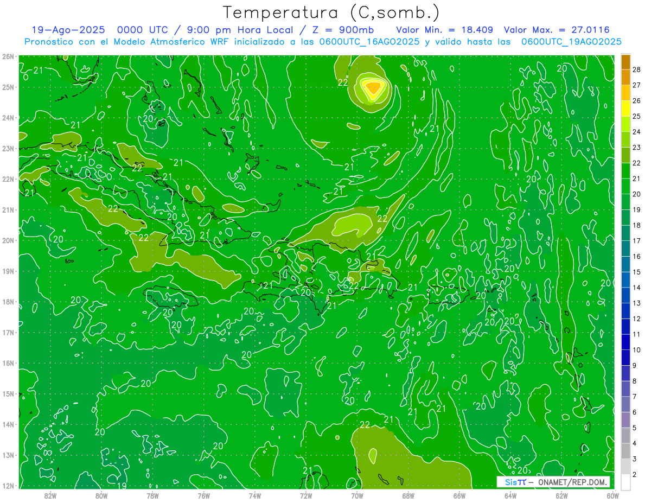Click the "22N" latitude axis label
This screenshot has height=503, width=651.
point(8,179)
